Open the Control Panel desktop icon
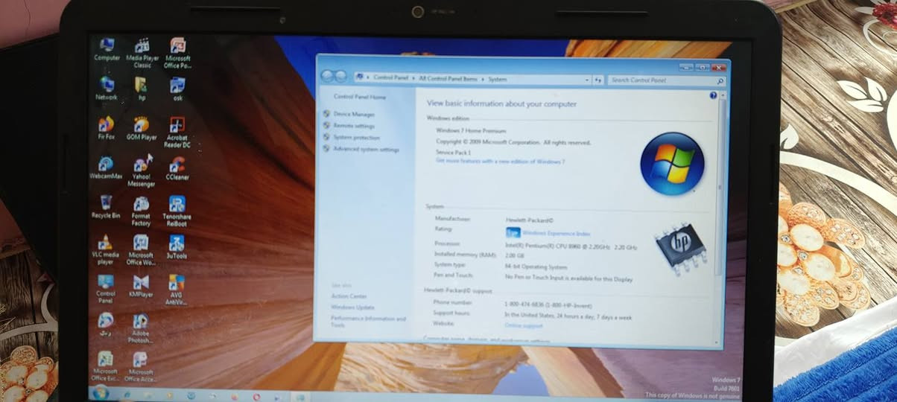Screen dimensions: 897x402 [106, 289]
